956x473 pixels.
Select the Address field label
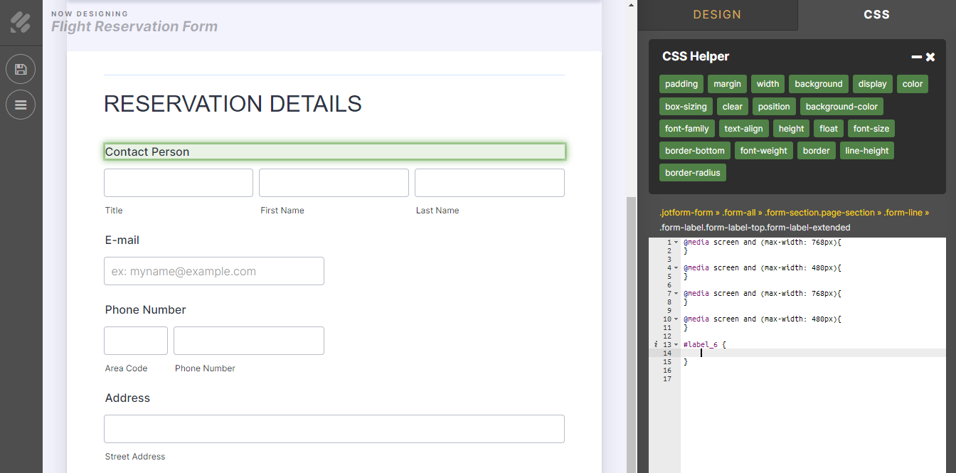pos(128,398)
